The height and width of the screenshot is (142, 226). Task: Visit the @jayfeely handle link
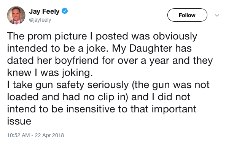[40, 20]
